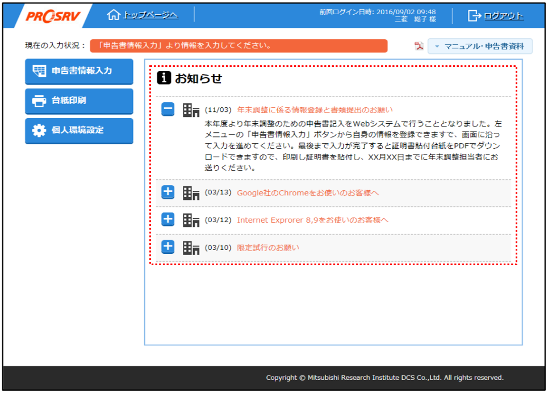Click the (11/03) date text
This screenshot has height=393, width=548.
(x=218, y=110)
